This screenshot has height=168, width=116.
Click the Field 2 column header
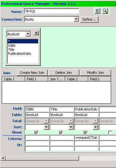99,79
